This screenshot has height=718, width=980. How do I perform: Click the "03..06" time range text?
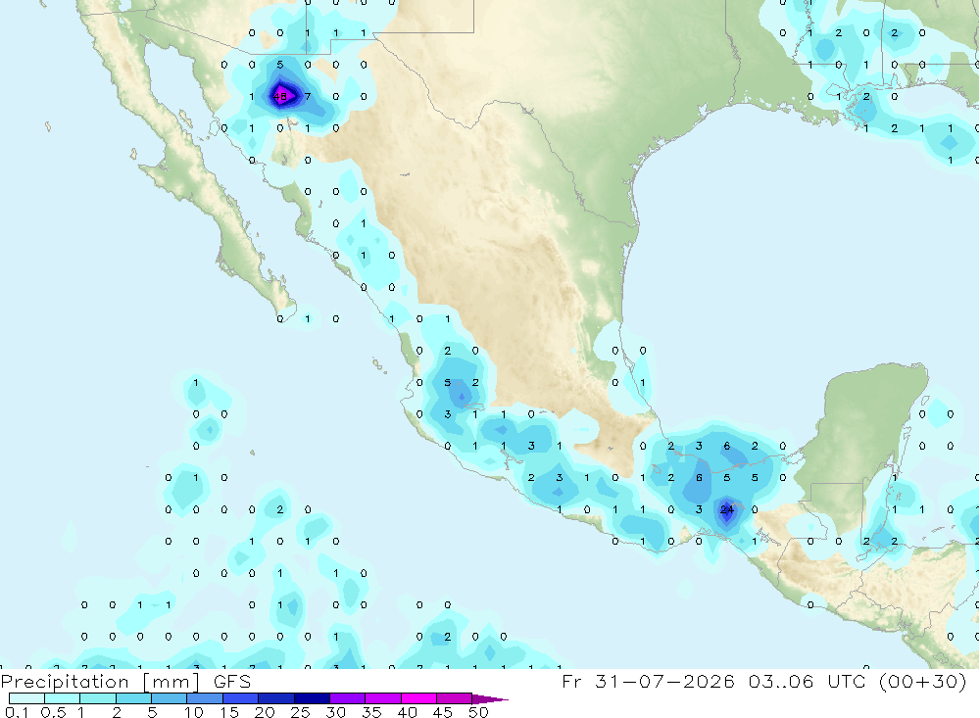(x=781, y=681)
